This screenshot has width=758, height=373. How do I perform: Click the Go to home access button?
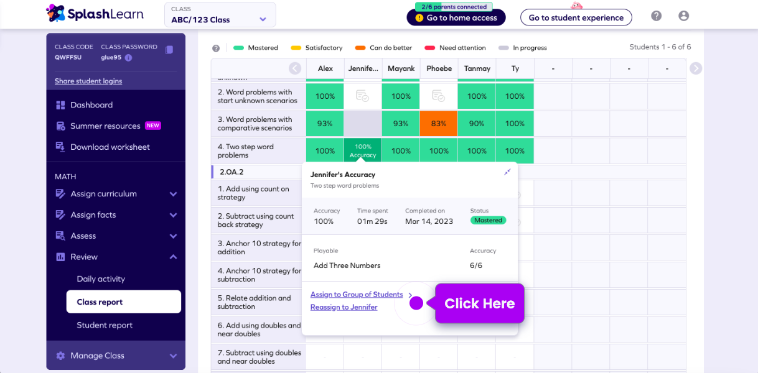click(x=456, y=17)
